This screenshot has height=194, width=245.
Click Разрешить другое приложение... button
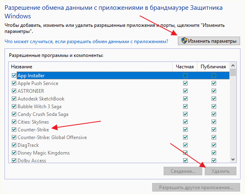pyautogui.click(x=196, y=187)
